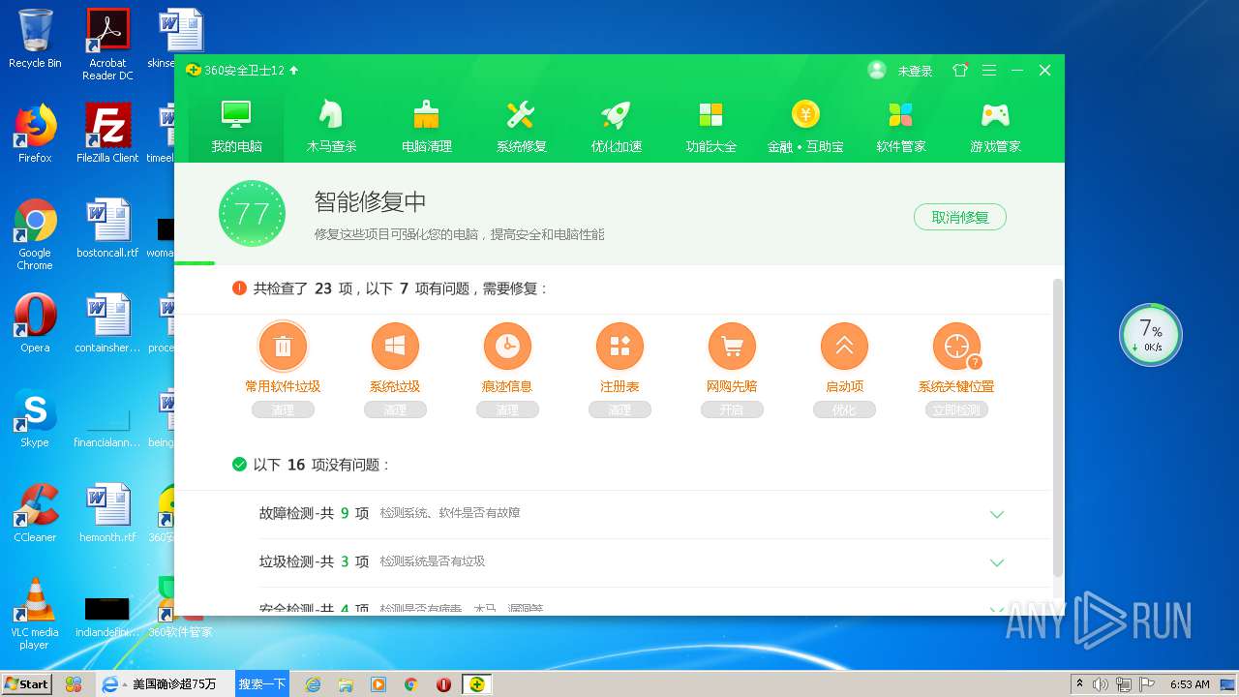The width and height of the screenshot is (1239, 697).
Task: Open 金融·互助宝 finance section
Action: [805, 127]
